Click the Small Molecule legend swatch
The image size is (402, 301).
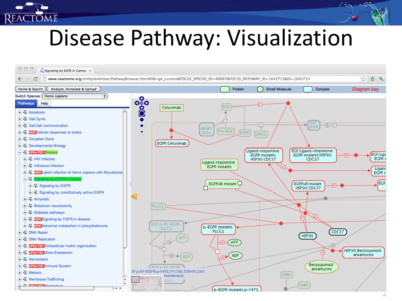[x=260, y=89]
